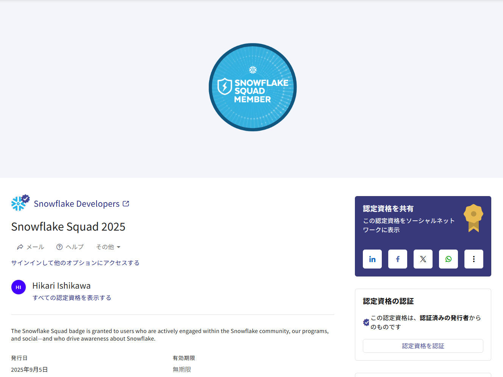503x377 pixels.
Task: Share credential via WhatsApp
Action: click(448, 259)
